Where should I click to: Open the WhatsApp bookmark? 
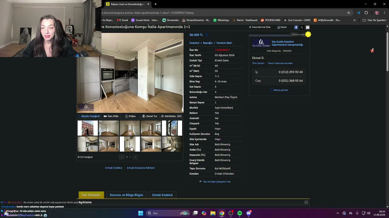click(221, 20)
